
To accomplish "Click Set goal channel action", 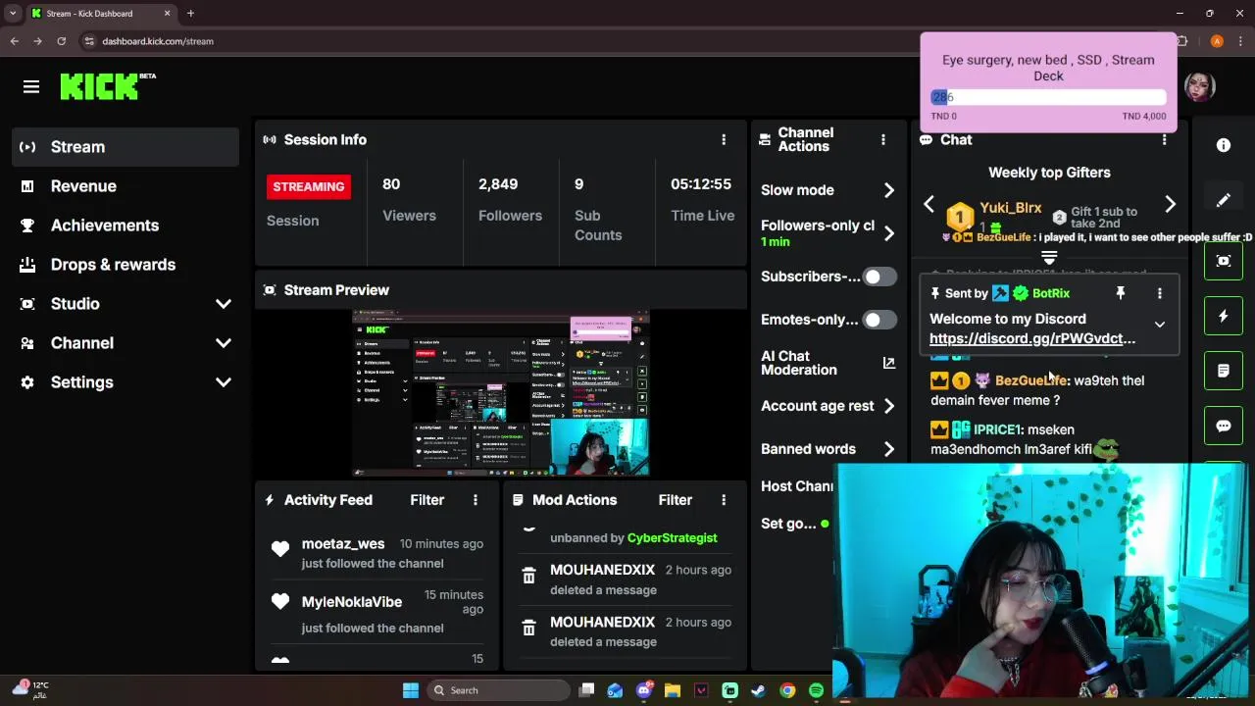I will pos(788,524).
